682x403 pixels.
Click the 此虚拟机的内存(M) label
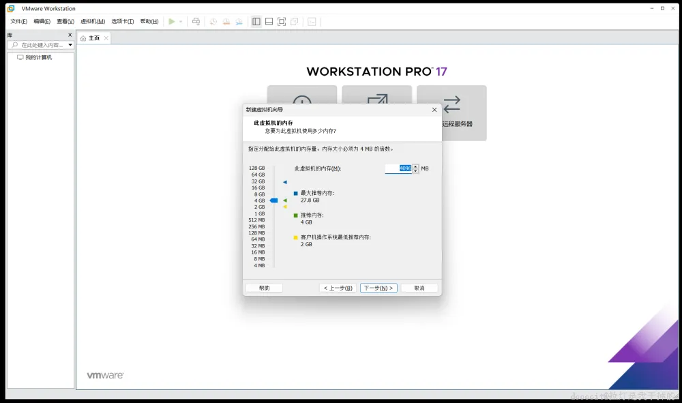(x=318, y=168)
